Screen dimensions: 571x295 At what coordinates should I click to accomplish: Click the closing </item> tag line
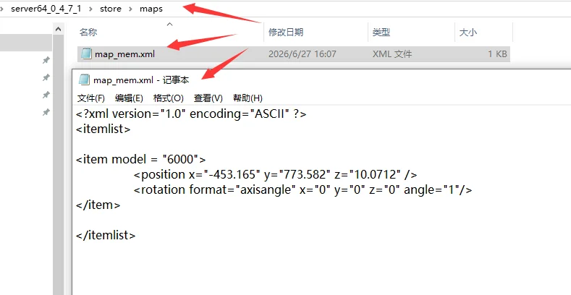98,205
